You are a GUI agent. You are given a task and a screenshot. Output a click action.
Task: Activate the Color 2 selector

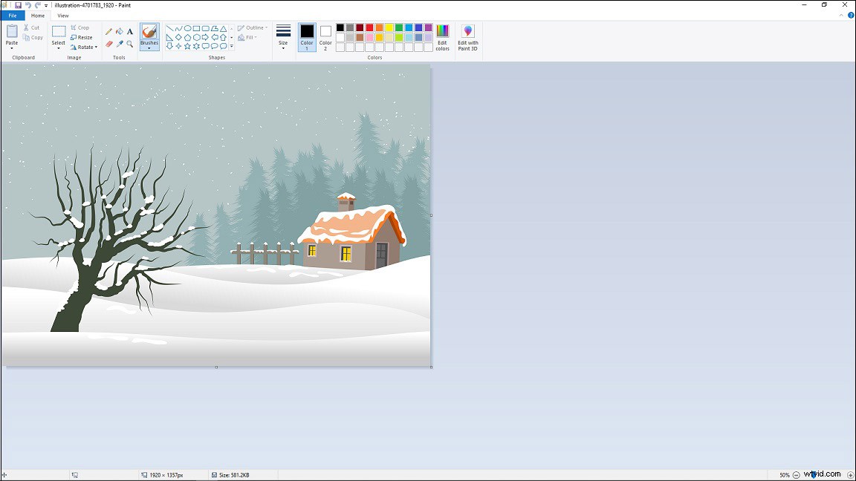tap(325, 36)
